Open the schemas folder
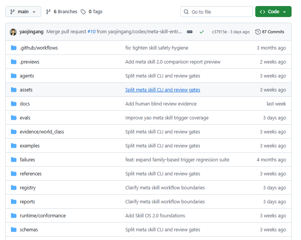301x240 pixels. tap(29, 230)
